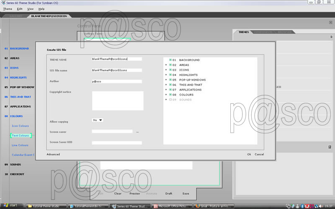The width and height of the screenshot is (335, 209).
Task: Expand the 09 SOUNDS tree arrow
Action: (x=166, y=99)
